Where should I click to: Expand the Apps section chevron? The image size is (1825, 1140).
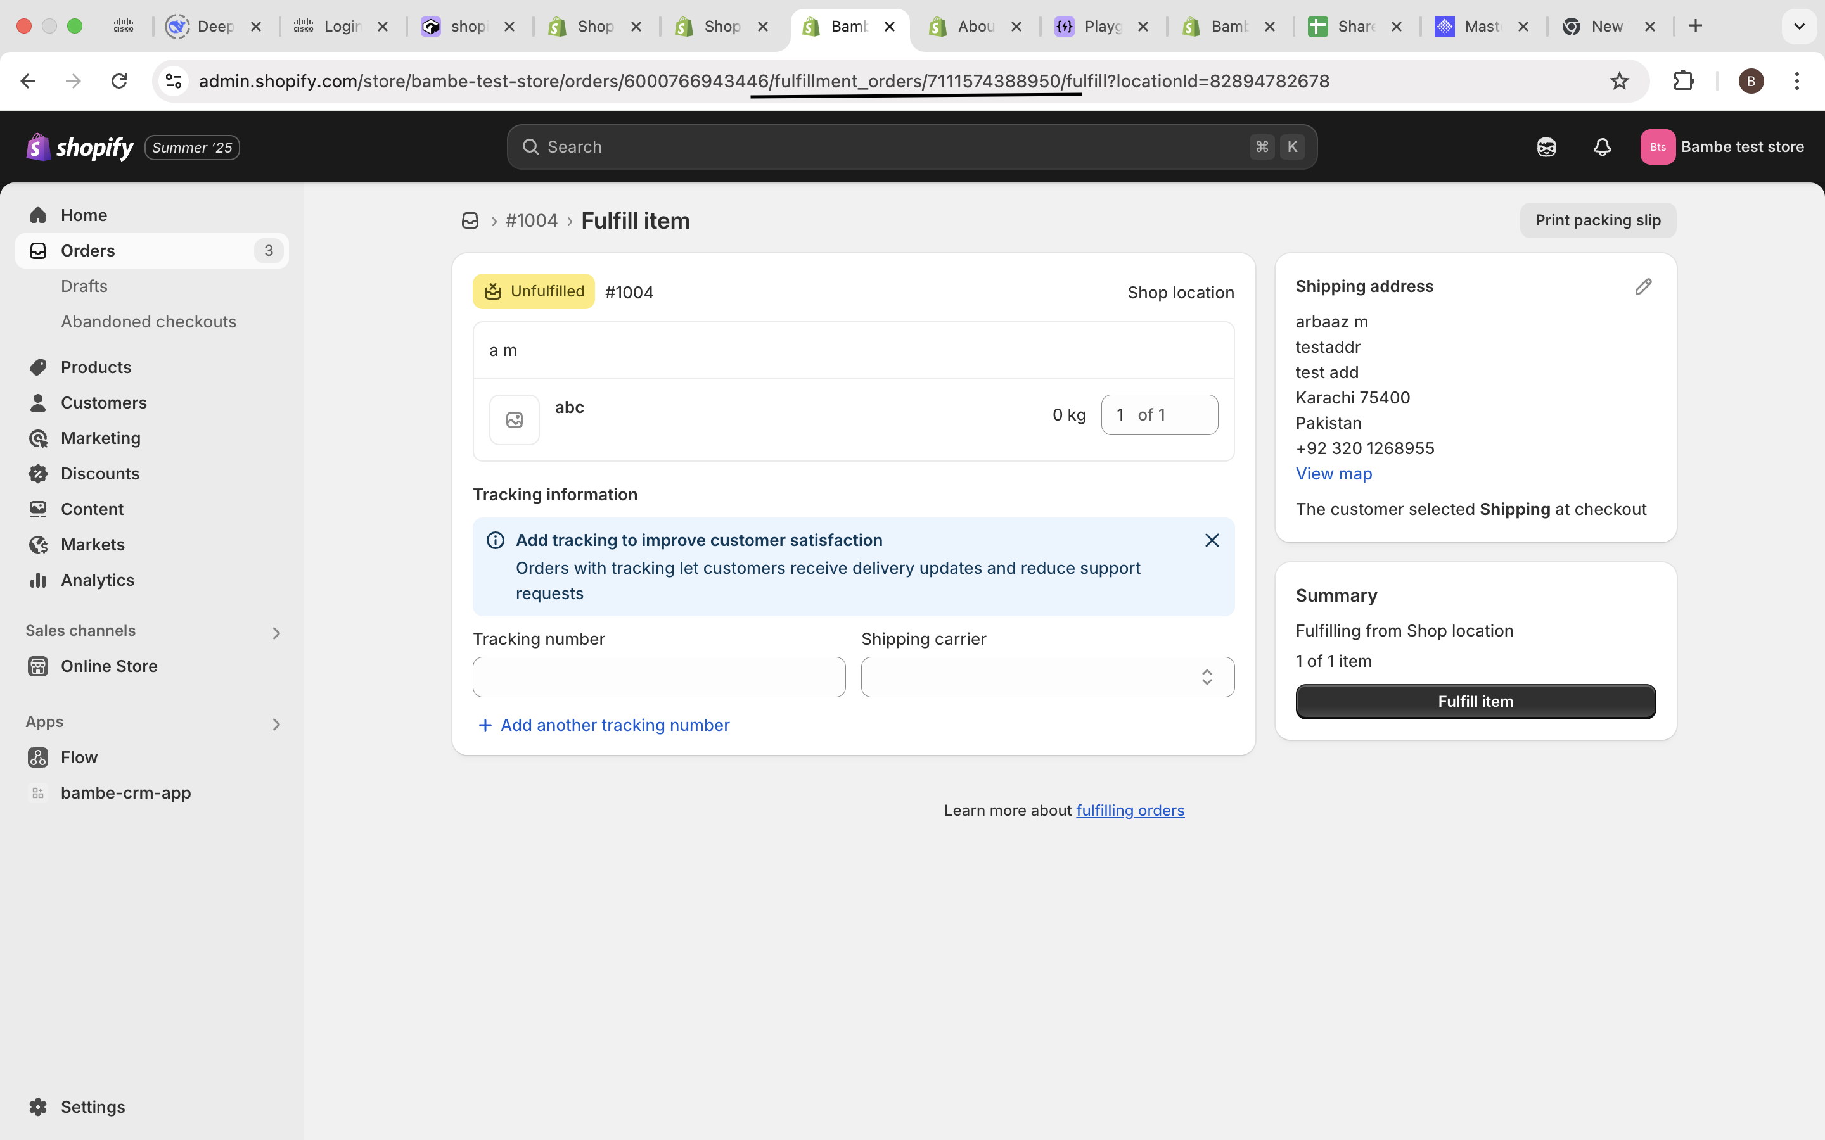(276, 724)
